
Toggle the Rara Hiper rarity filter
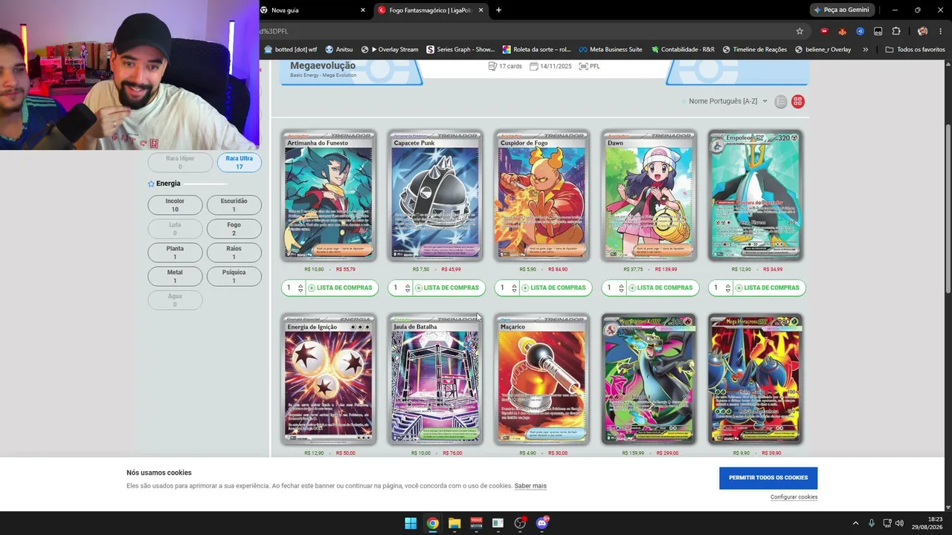tap(180, 163)
